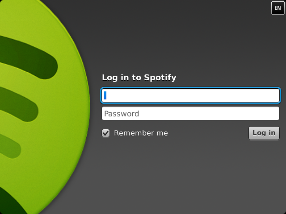The height and width of the screenshot is (214, 286).
Task: Focus the Password input field
Action: click(191, 114)
